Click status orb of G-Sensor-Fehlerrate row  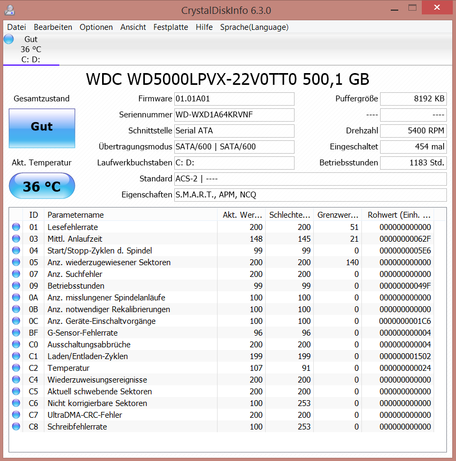click(x=16, y=333)
